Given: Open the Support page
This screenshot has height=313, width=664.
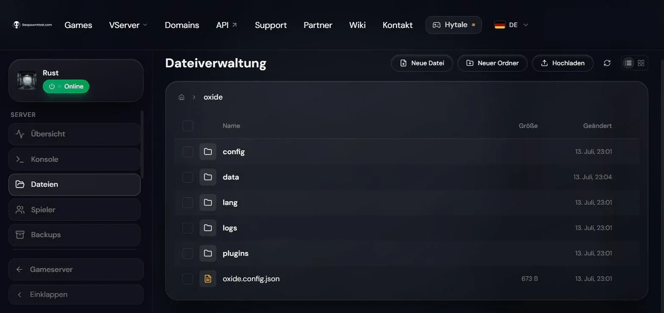Looking at the screenshot, I should [271, 25].
